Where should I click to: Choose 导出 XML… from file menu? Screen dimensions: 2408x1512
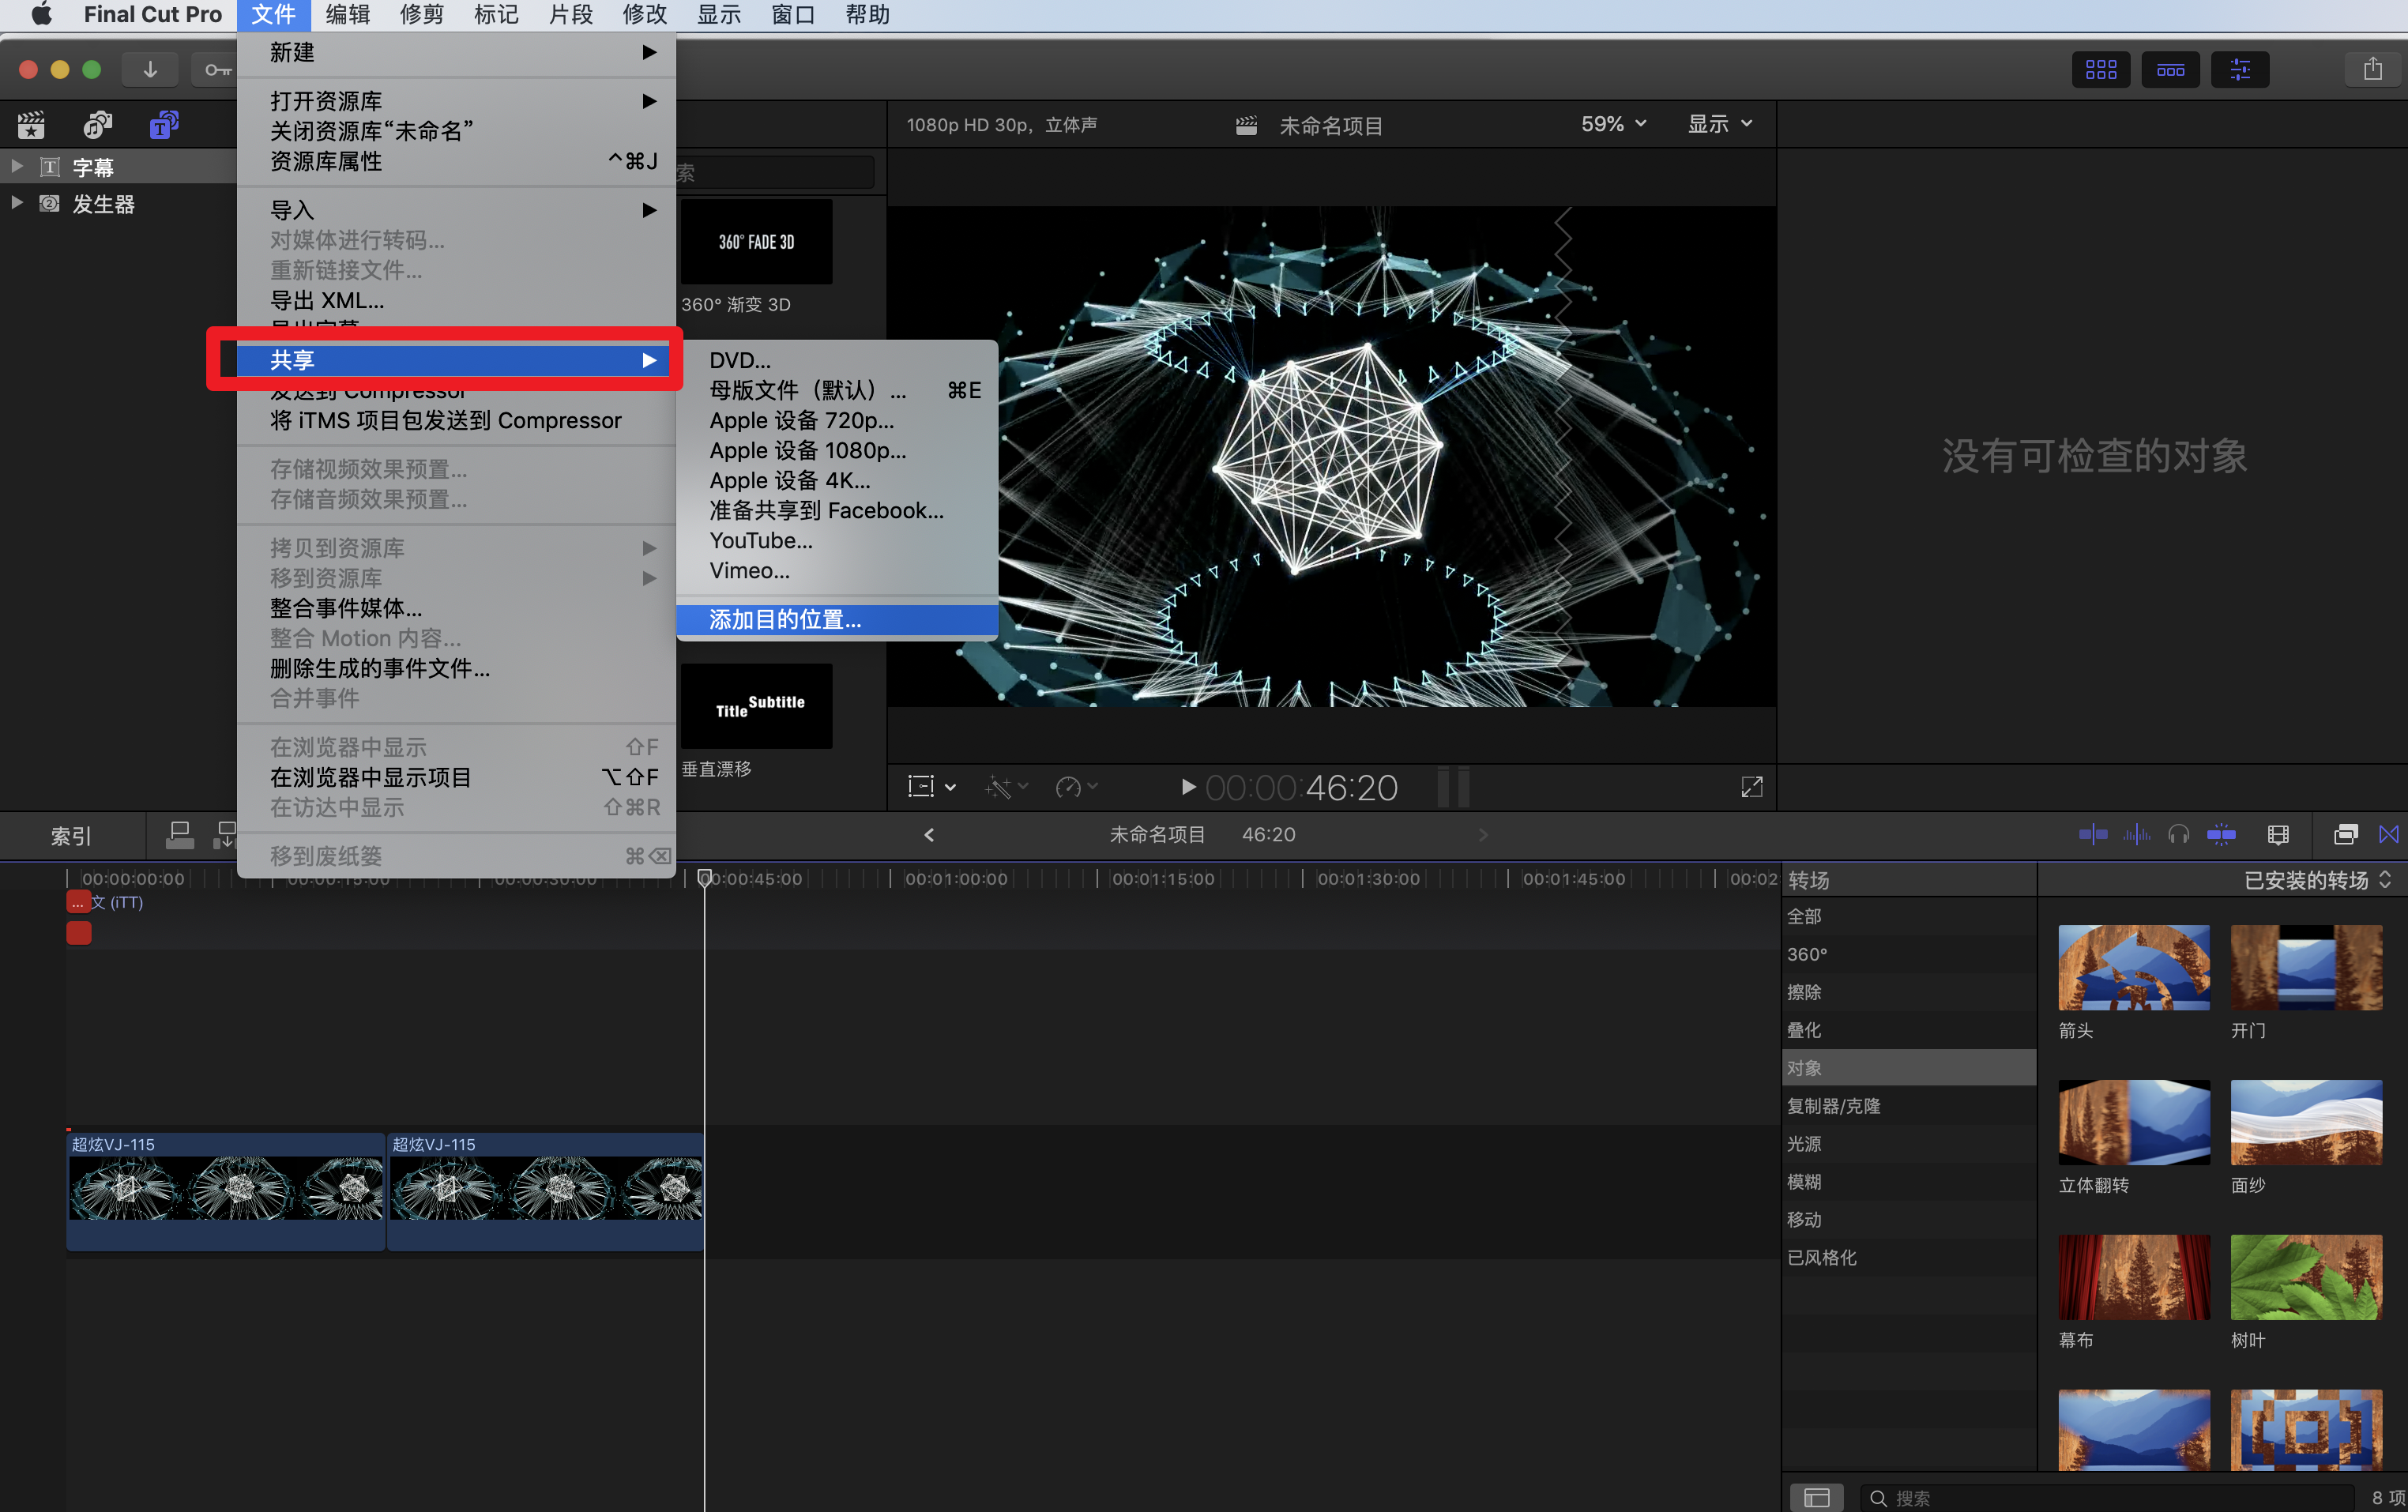pos(457,300)
